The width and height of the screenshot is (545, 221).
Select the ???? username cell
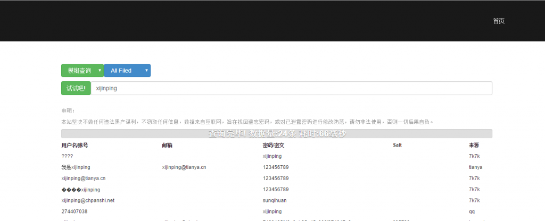coord(68,156)
